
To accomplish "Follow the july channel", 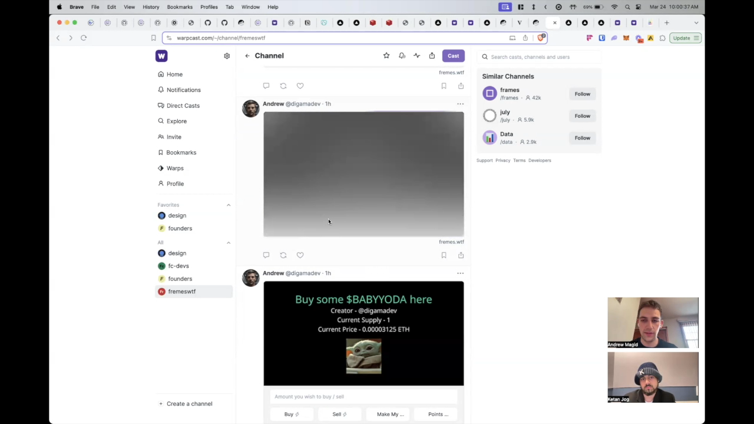I will click(x=582, y=116).
